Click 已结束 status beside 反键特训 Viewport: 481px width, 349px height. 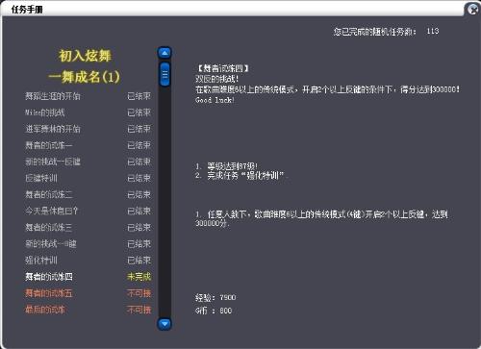[139, 178]
